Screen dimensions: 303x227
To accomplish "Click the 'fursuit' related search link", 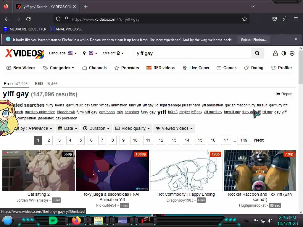I will tap(262, 105).
